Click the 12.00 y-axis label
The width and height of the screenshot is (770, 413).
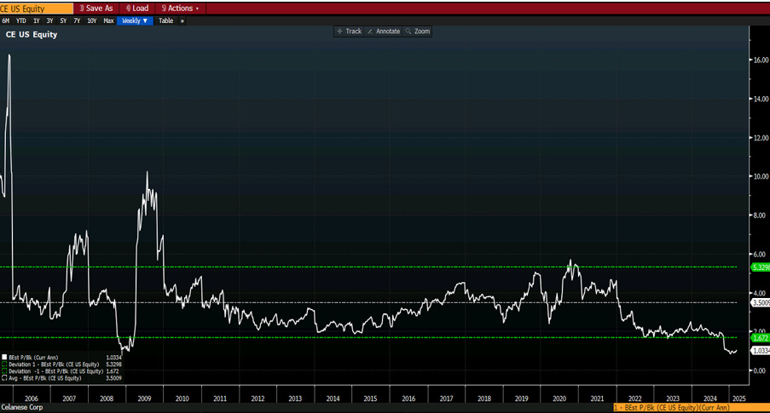[x=761, y=138]
